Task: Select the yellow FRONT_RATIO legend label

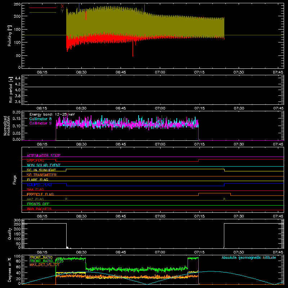Action: pyautogui.click(x=41, y=257)
